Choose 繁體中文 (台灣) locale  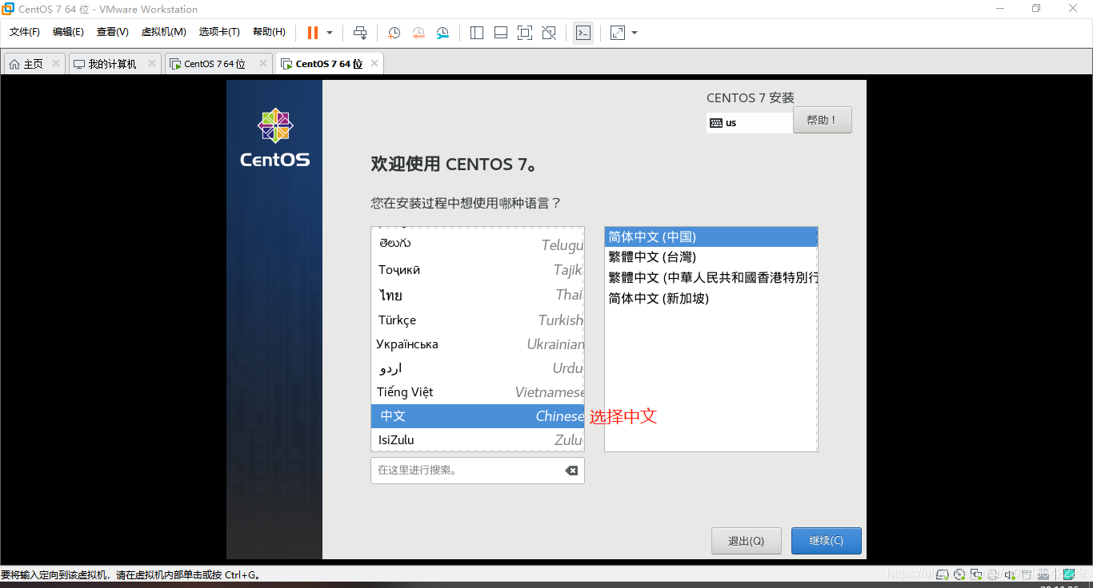(711, 257)
